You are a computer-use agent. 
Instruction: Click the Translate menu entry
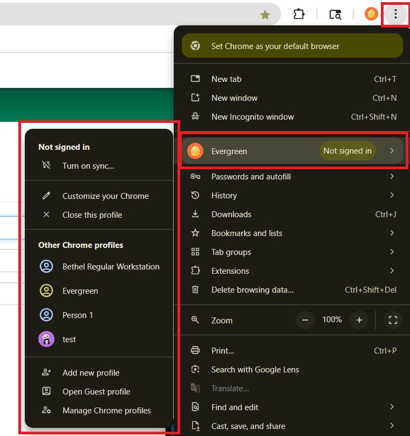tap(292, 389)
